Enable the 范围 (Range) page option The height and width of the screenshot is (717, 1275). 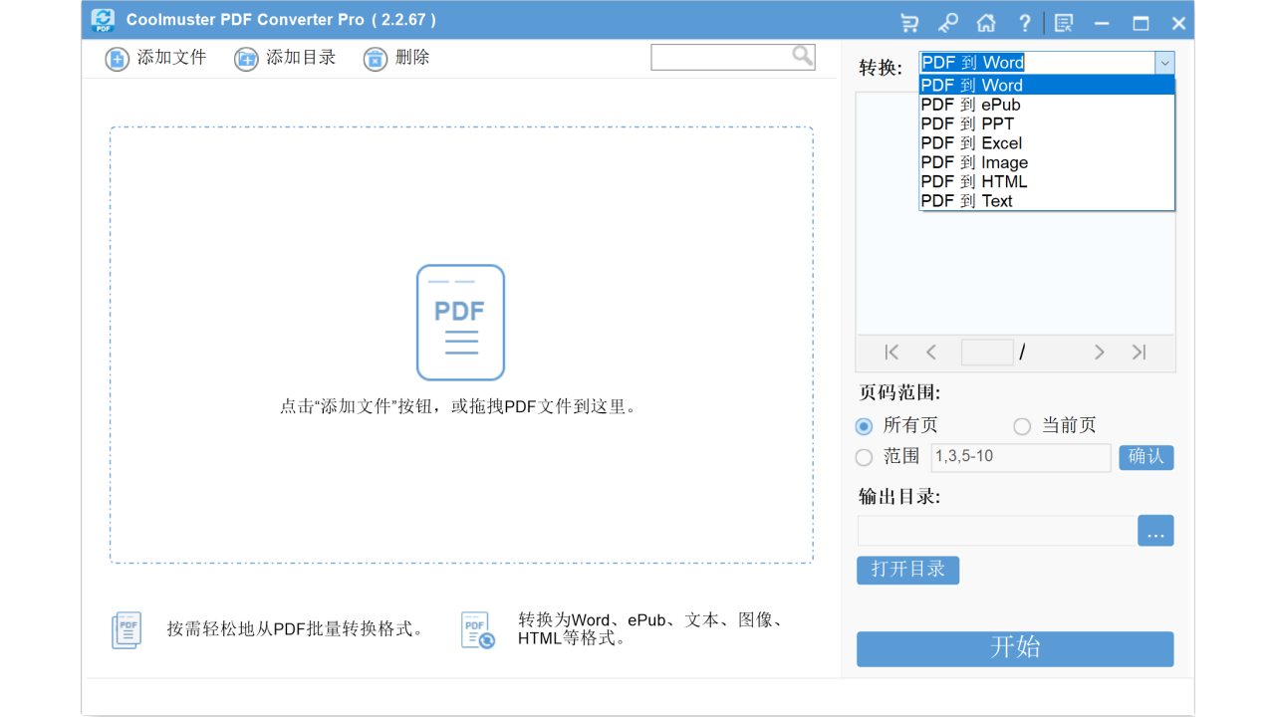point(864,457)
